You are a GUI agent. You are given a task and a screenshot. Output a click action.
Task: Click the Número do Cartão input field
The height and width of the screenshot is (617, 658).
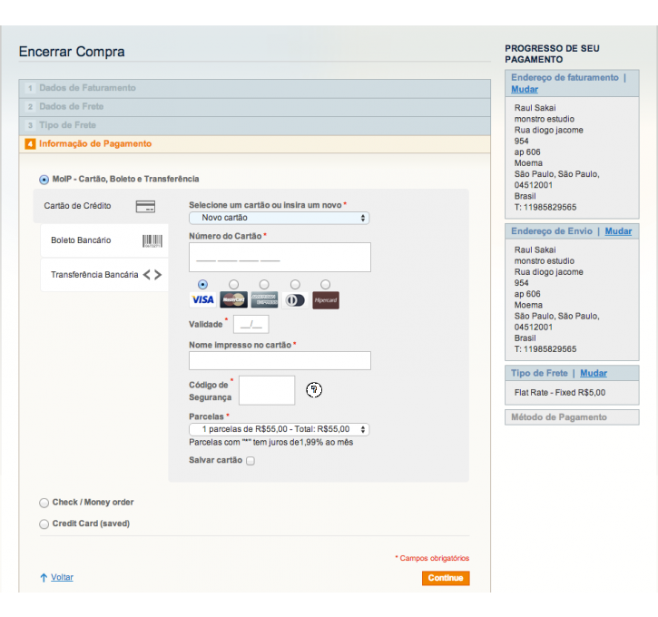click(280, 258)
